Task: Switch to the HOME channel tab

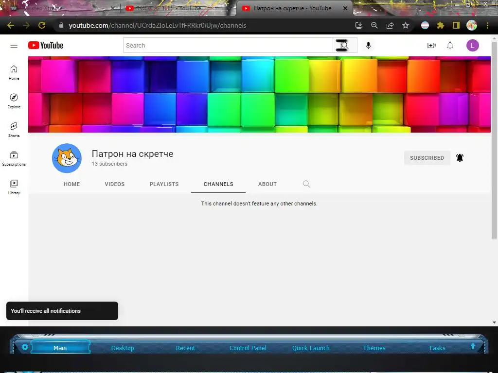Action: [72, 184]
